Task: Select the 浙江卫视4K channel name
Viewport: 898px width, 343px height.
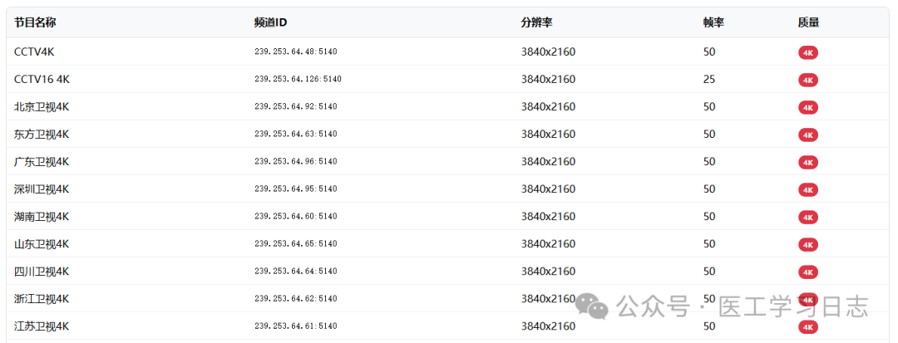Action: click(42, 298)
